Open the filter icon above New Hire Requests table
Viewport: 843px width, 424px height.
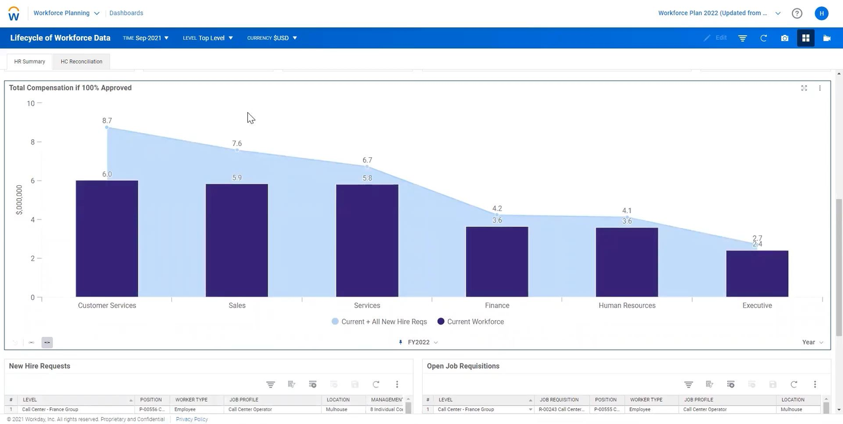click(270, 384)
